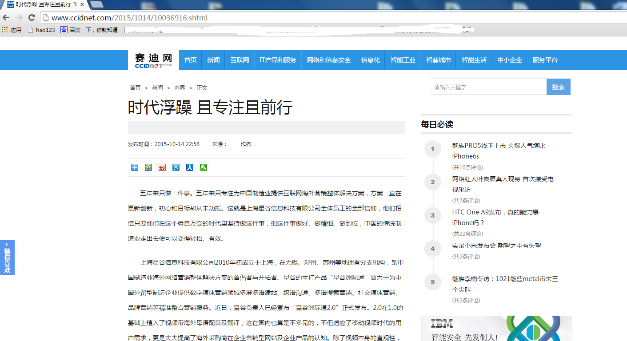Reload page with browser refresh icon
Image resolution: width=627 pixels, height=341 pixels.
(32, 18)
